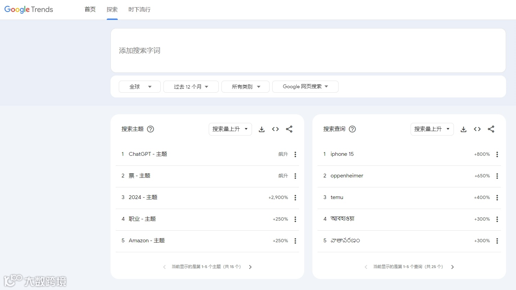516x290 pixels.
Task: Go to next page of 搜索主题 topics
Action: point(250,267)
